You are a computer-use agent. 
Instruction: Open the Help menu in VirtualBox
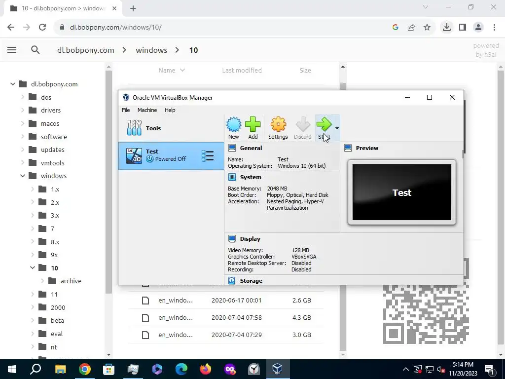click(170, 110)
